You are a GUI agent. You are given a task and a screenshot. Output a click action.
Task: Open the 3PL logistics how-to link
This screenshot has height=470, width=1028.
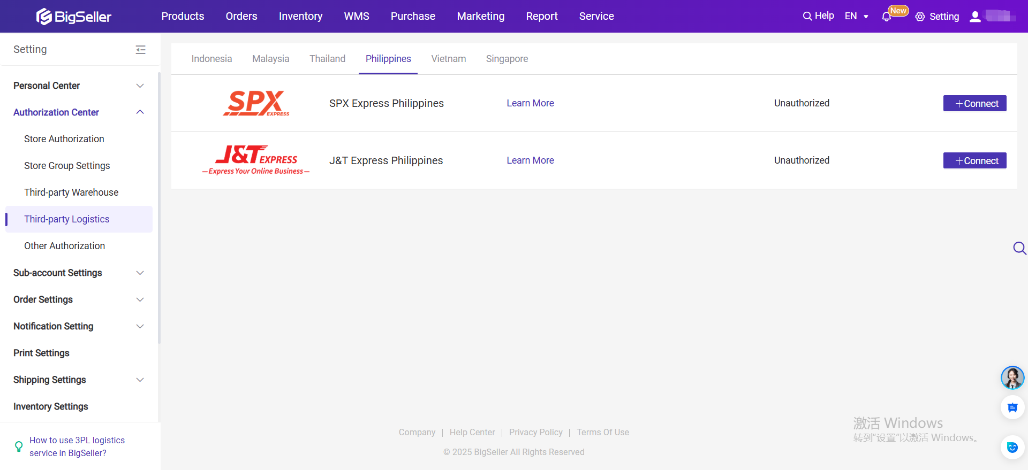77,446
